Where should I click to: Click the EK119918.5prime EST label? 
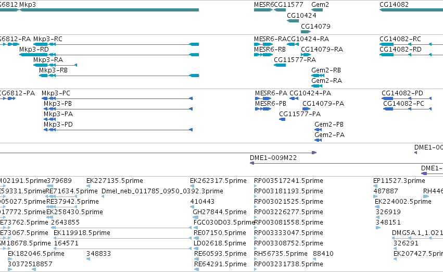pyautogui.click(x=82, y=233)
